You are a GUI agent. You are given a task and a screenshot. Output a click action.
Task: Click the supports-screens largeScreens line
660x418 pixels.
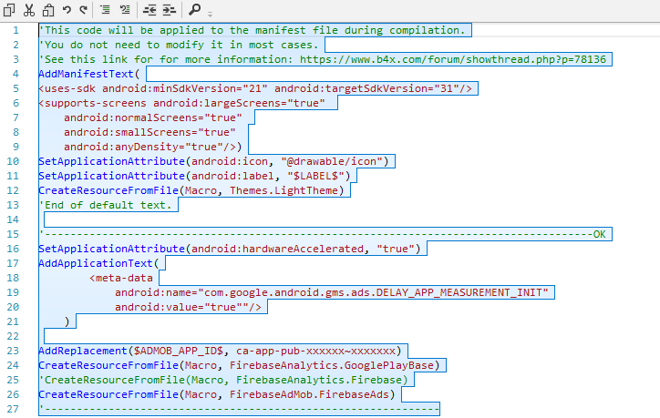[181, 103]
